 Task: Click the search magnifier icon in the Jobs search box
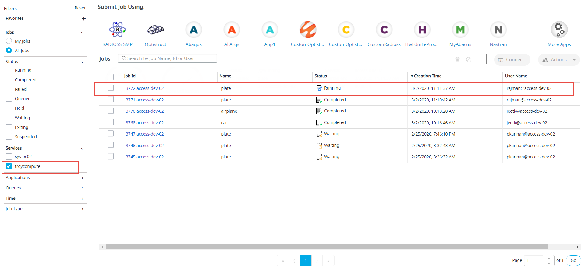click(x=124, y=58)
